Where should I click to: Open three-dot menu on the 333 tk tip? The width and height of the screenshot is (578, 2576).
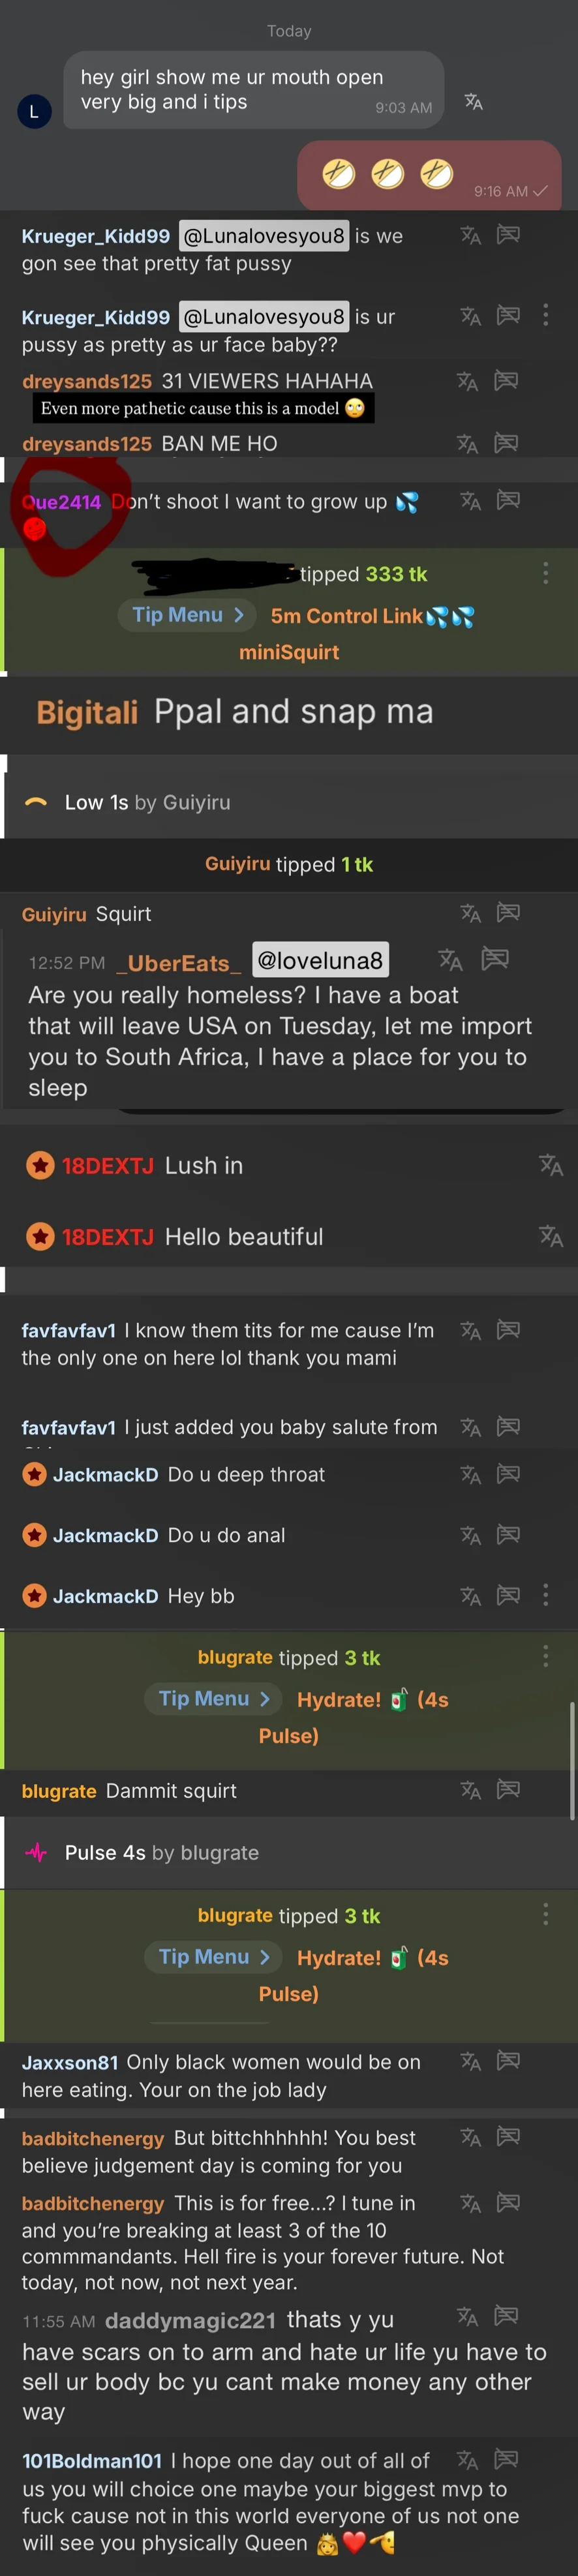click(x=545, y=573)
